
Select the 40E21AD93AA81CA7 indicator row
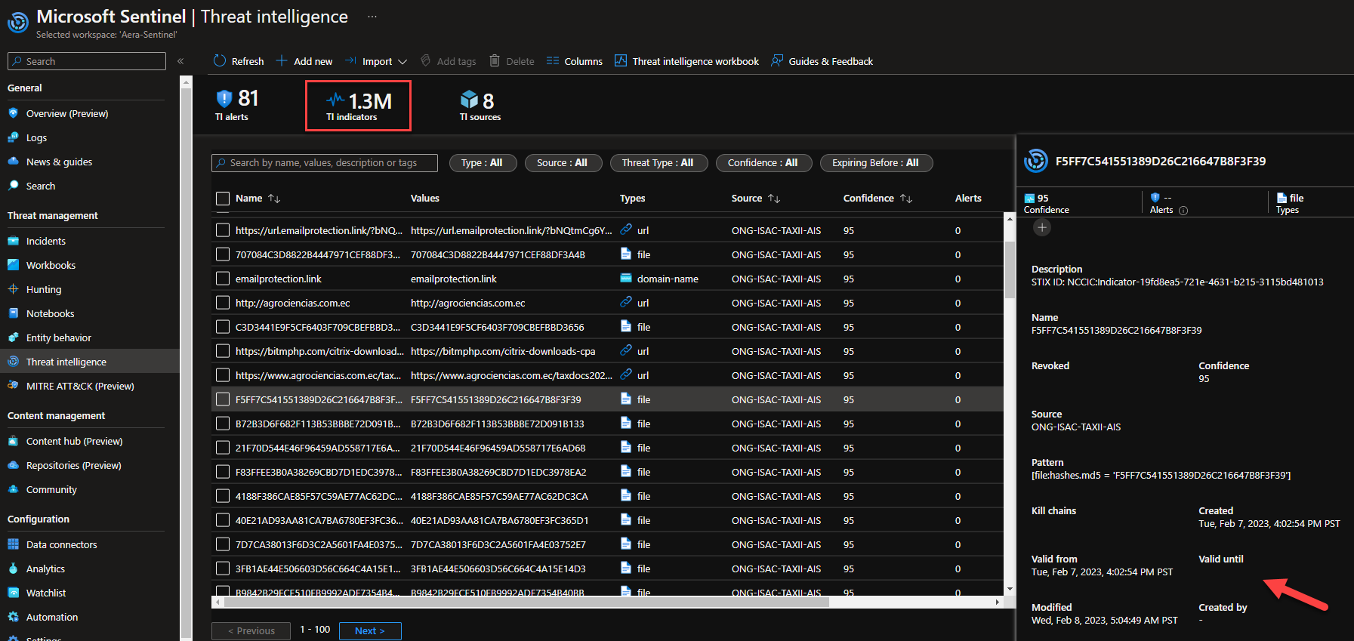pos(607,520)
